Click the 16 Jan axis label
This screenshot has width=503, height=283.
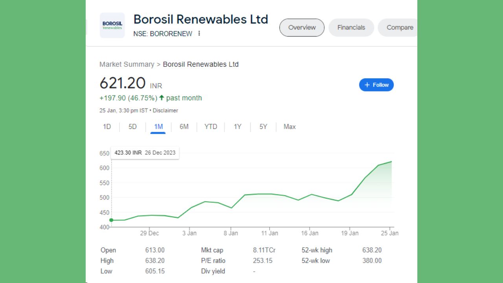[x=310, y=233]
